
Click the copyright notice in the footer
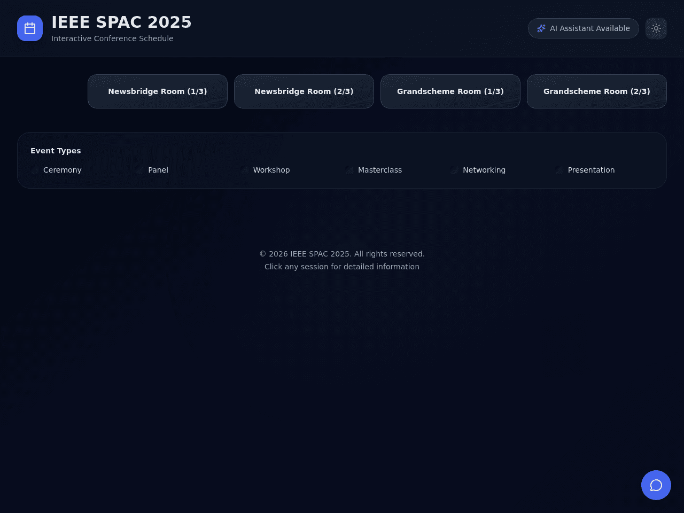point(342,254)
